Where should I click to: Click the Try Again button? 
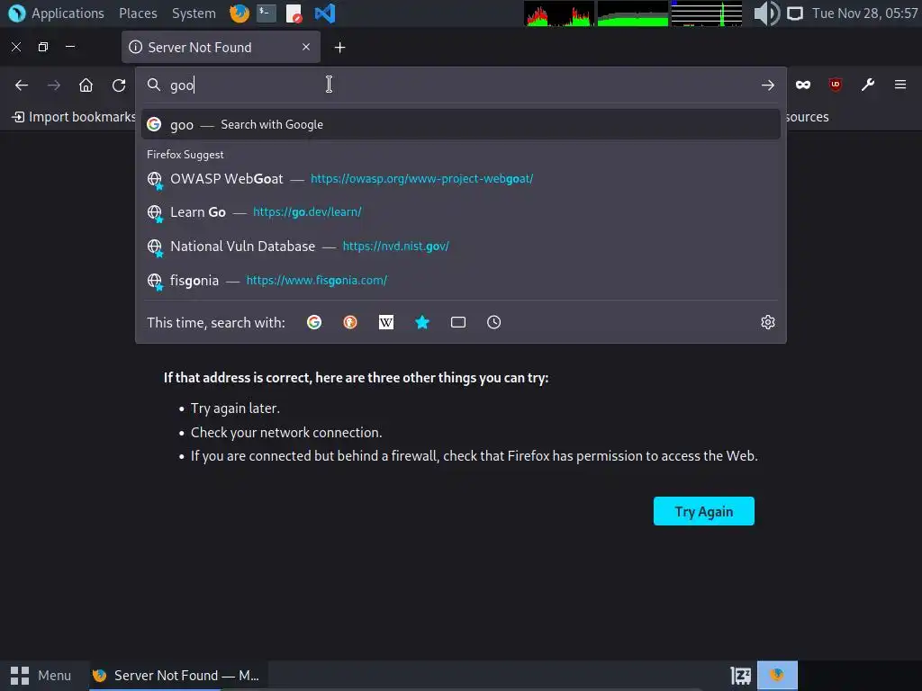(x=704, y=511)
